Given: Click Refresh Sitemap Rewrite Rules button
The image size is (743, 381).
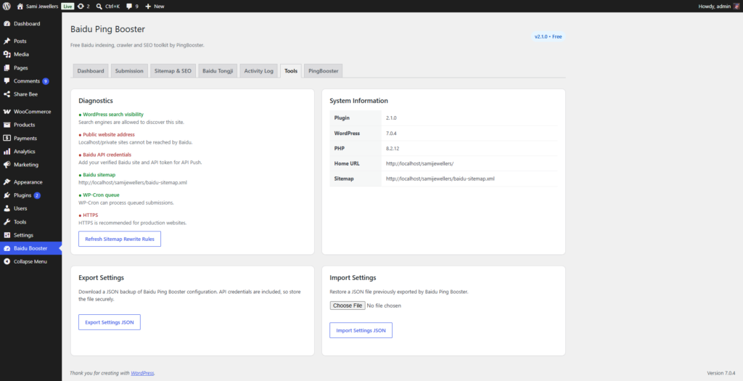Looking at the screenshot, I should [120, 239].
